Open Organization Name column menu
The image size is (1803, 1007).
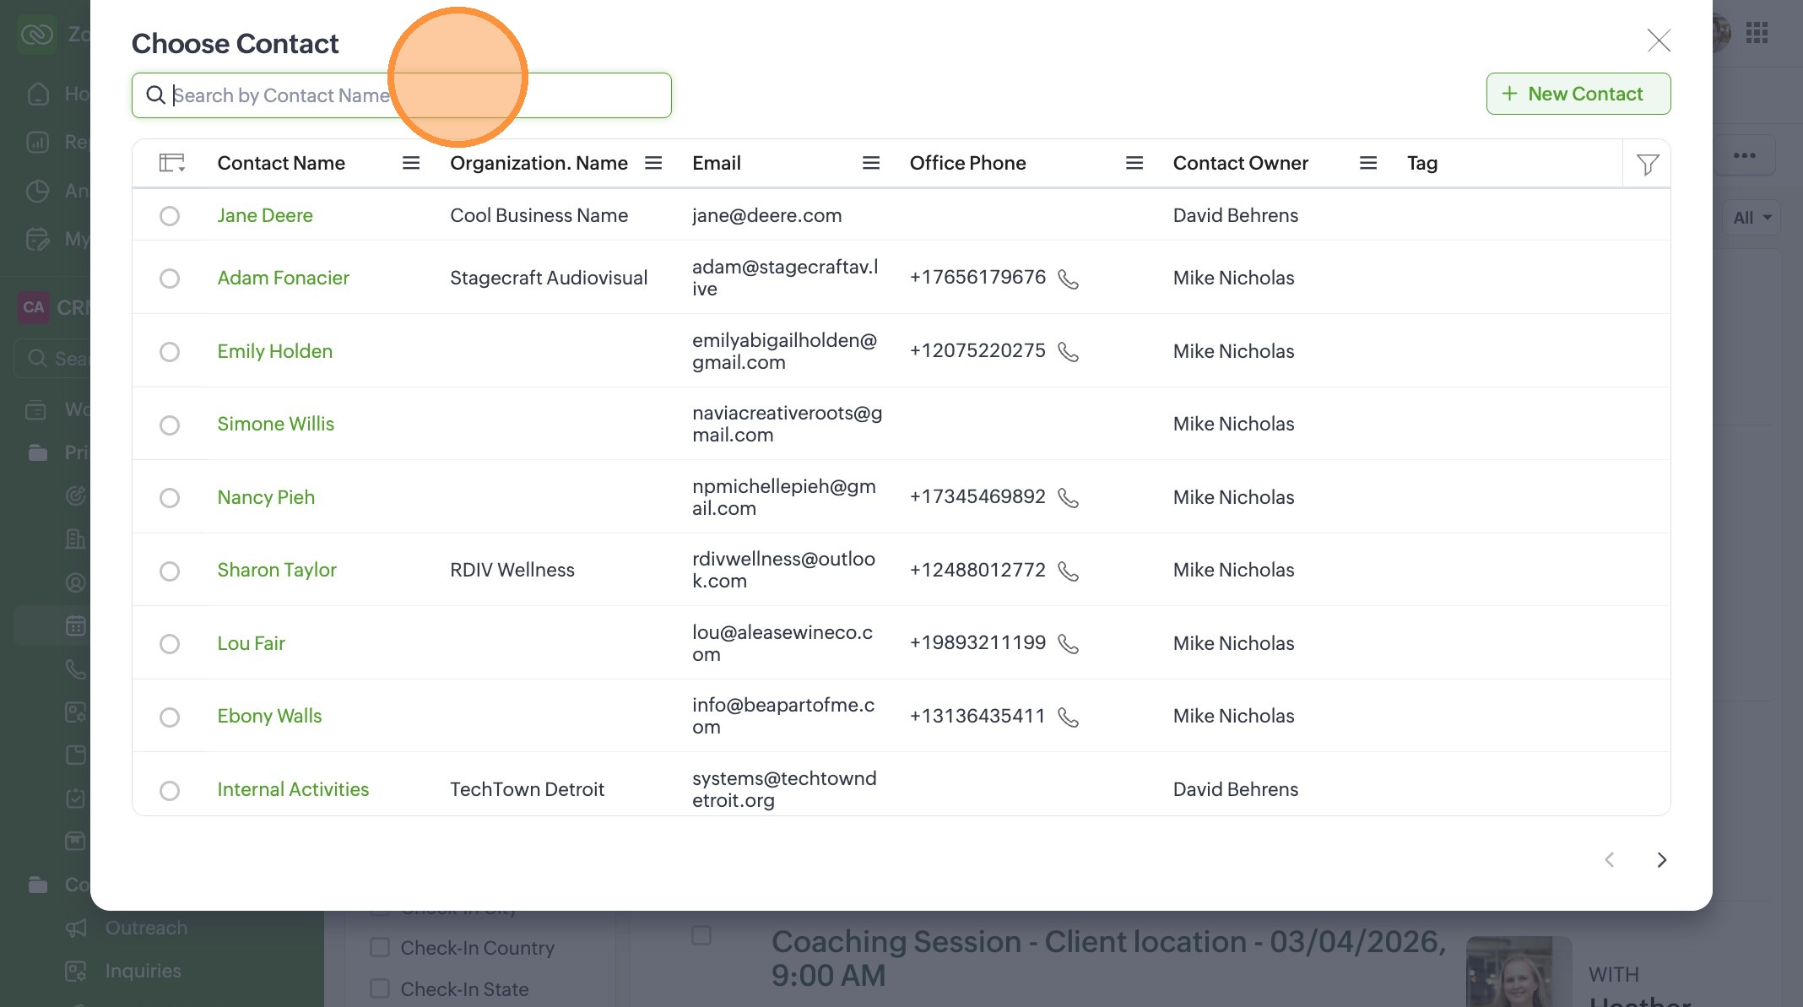coord(653,163)
